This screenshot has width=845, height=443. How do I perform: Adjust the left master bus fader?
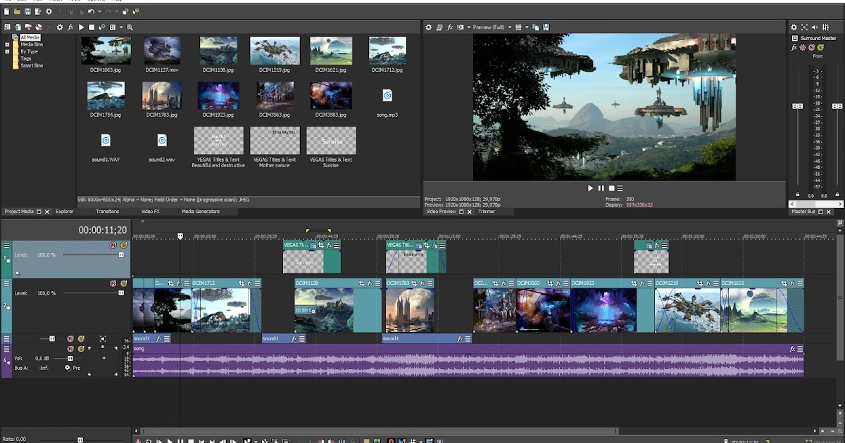(797, 106)
